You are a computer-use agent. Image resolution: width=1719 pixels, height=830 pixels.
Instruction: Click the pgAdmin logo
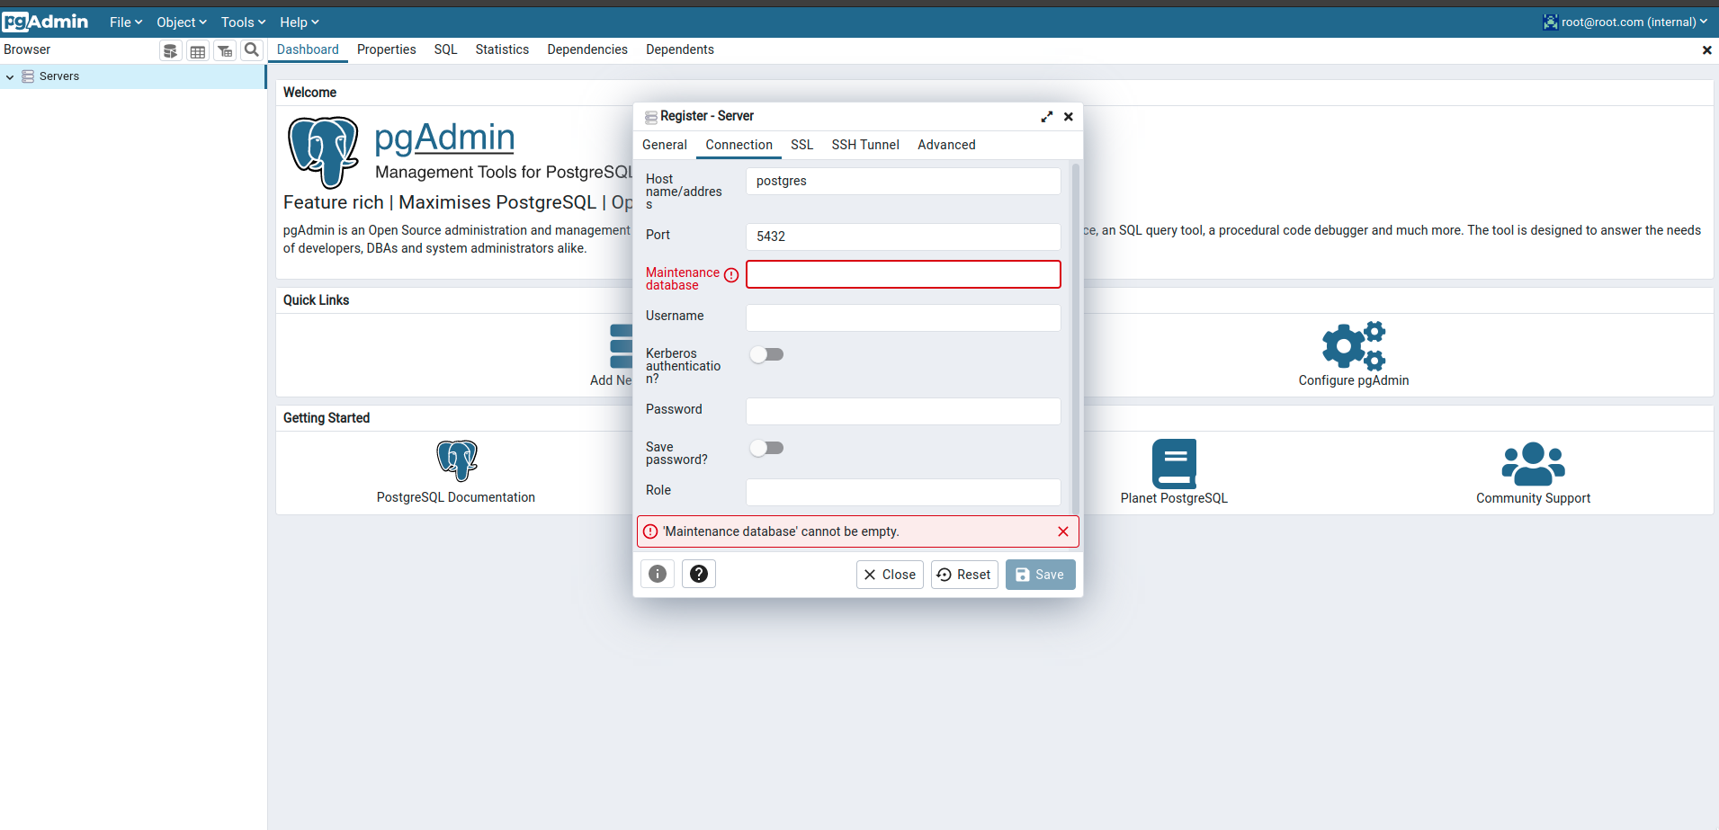46,21
